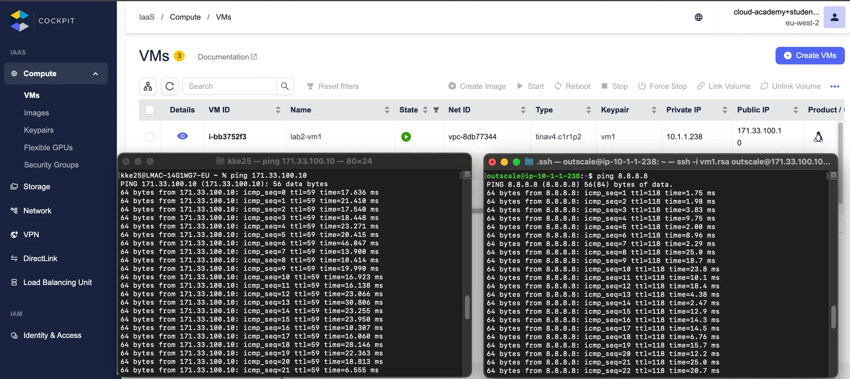
Task: Check the box for lab2-vm1 row
Action: [x=150, y=137]
